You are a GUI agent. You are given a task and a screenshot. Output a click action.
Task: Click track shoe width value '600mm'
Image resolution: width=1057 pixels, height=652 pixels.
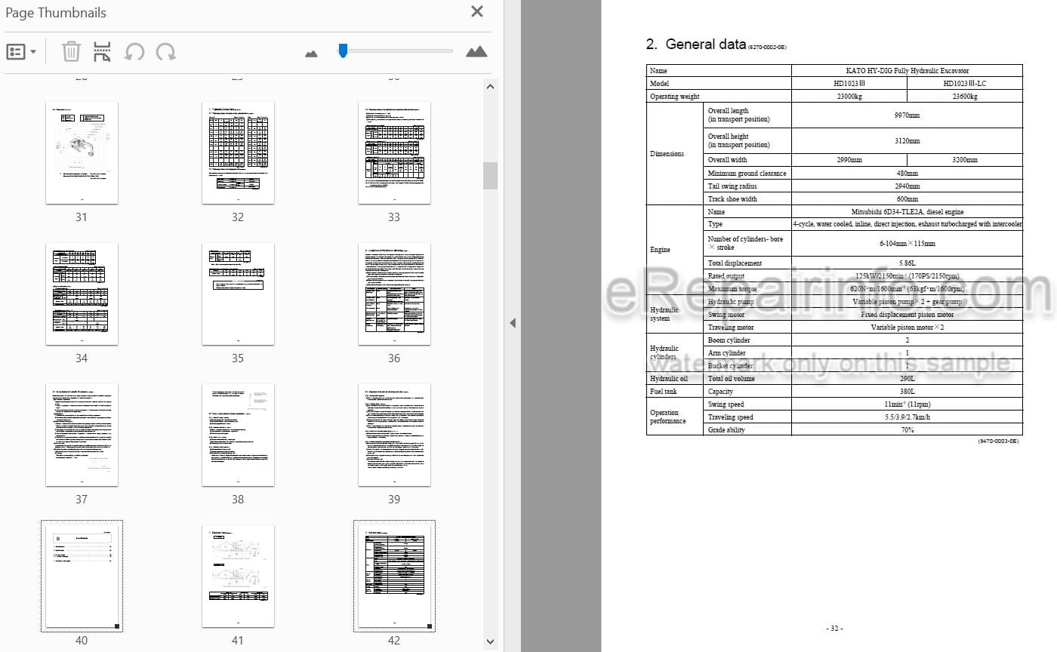(x=907, y=198)
